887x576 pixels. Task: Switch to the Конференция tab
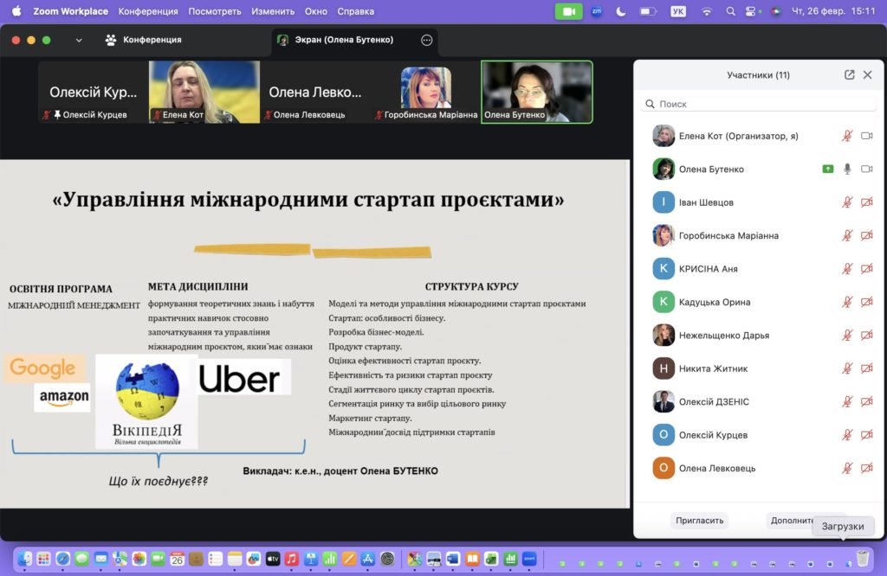(143, 40)
